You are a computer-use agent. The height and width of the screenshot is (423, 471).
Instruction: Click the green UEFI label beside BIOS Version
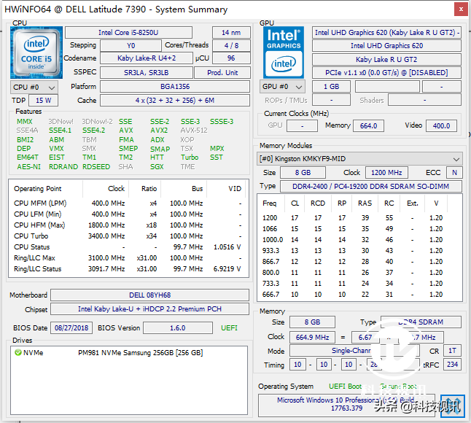coord(229,328)
